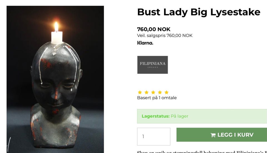Click the shopping cart icon in Legg i kurv

click(213, 135)
